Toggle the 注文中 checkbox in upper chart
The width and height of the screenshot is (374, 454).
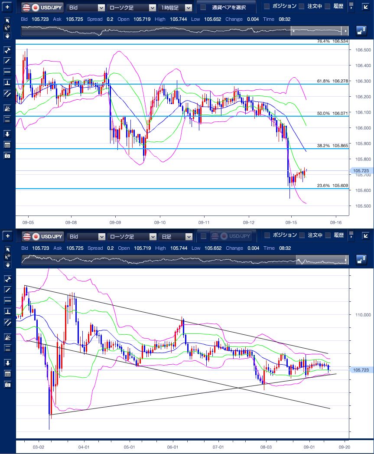click(302, 7)
